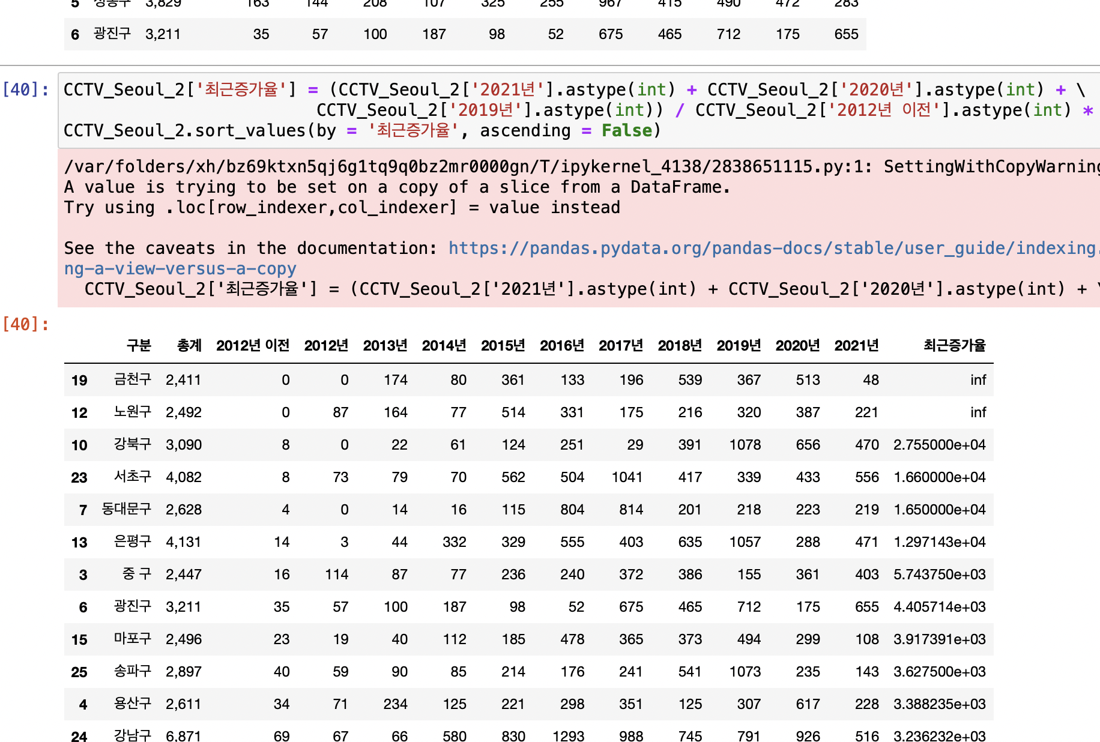Select the 중 구 row name cell
Screen dimensions: 1100x742
coord(136,574)
